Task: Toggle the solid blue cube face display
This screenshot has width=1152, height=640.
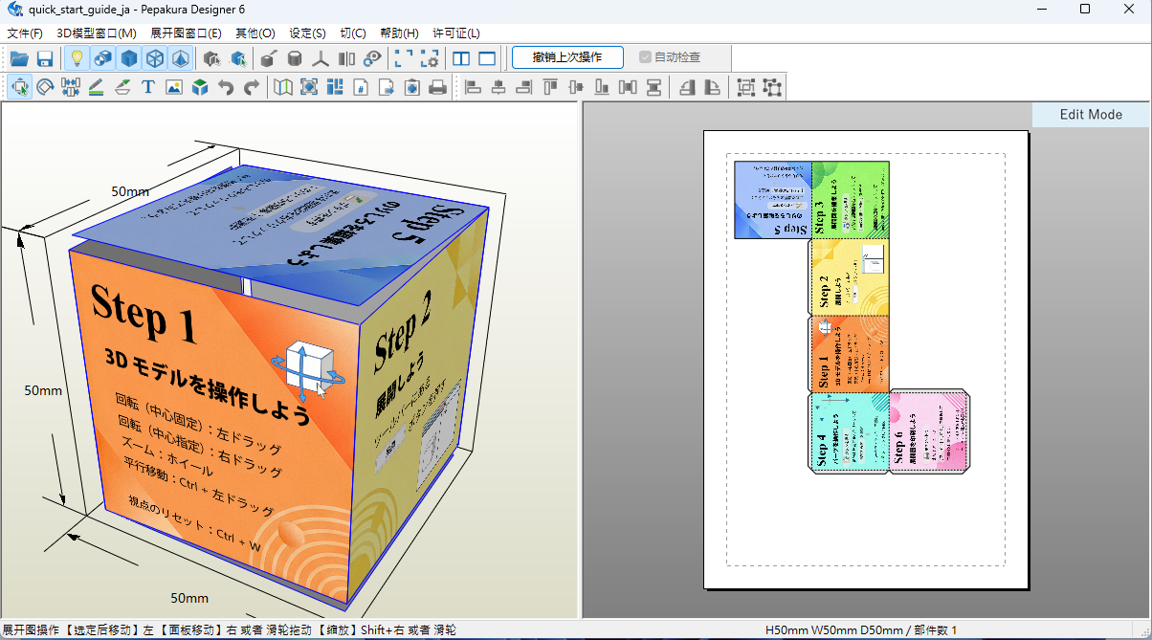Action: (129, 58)
